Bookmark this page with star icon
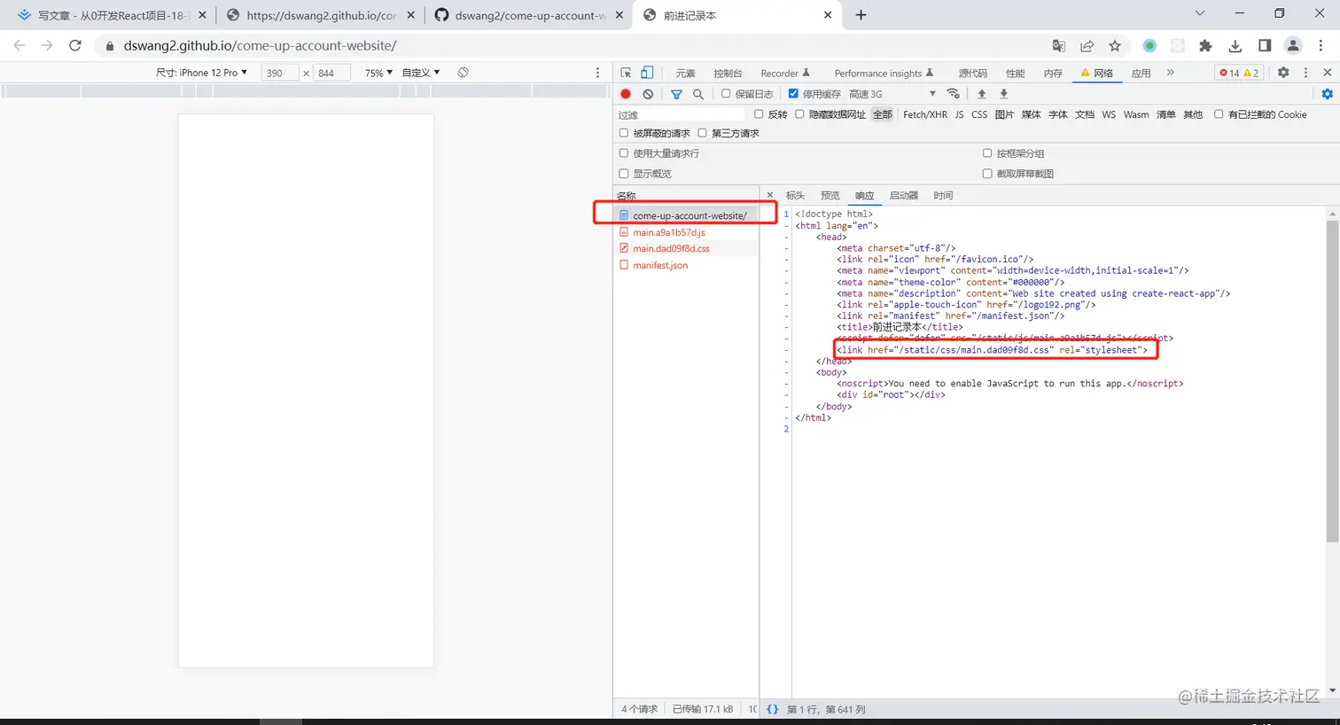This screenshot has width=1340, height=725. pos(1115,46)
